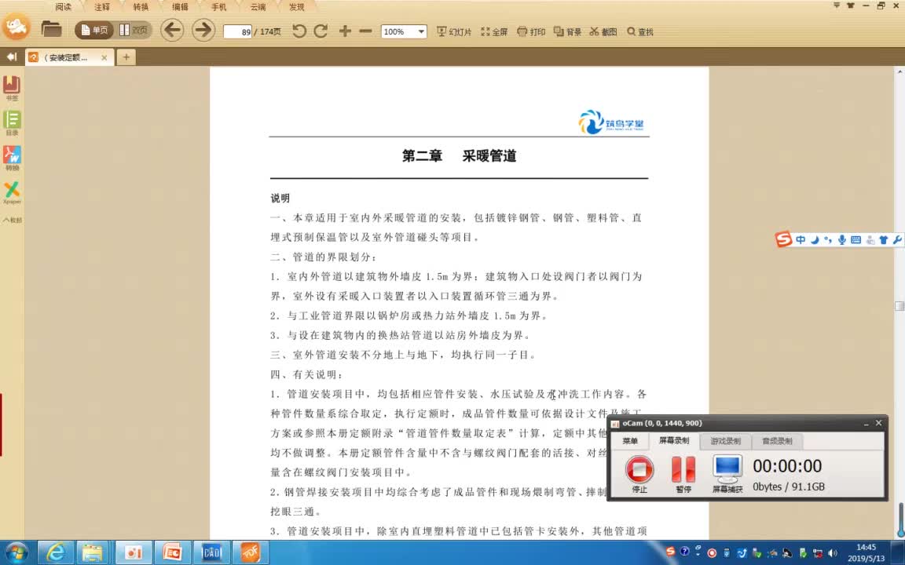Go to the next page arrow
This screenshot has width=905, height=565.
pos(203,30)
